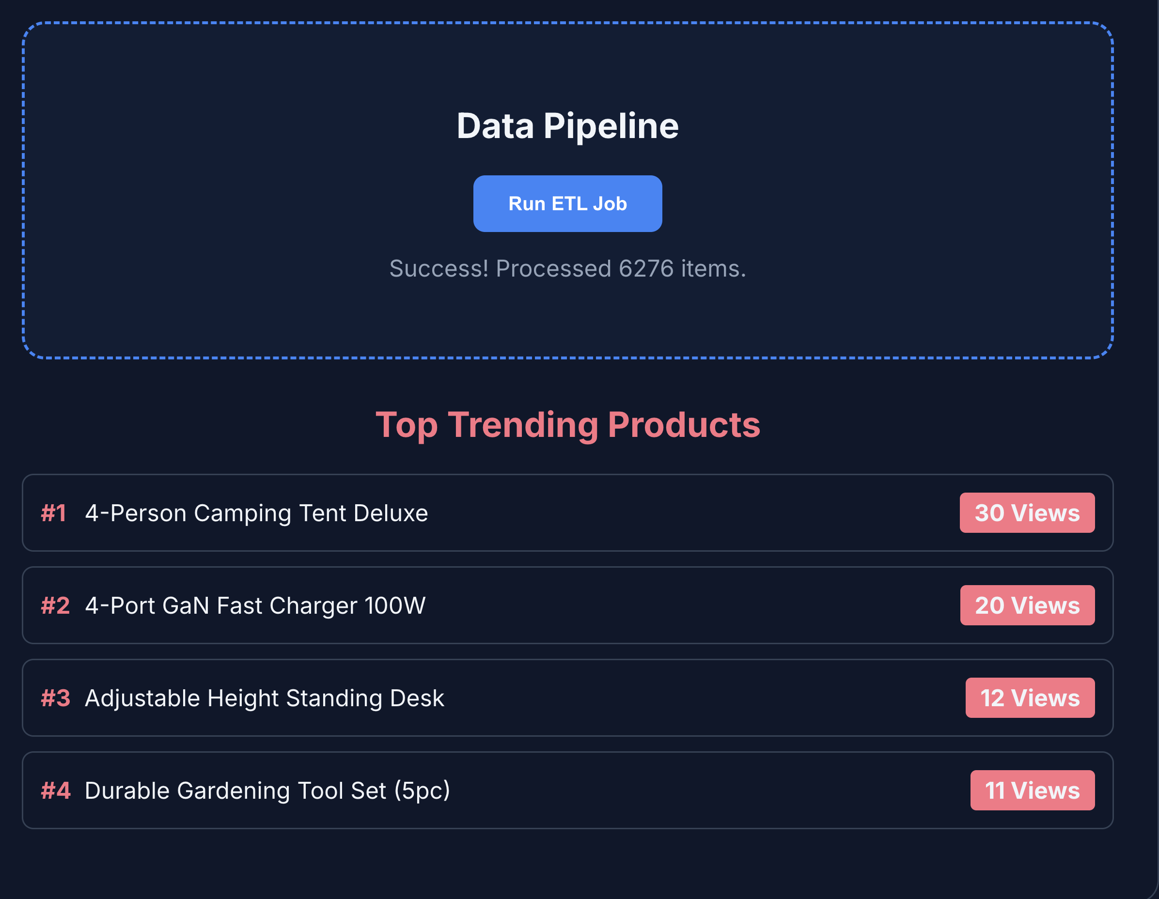Click the success message text

tap(568, 269)
